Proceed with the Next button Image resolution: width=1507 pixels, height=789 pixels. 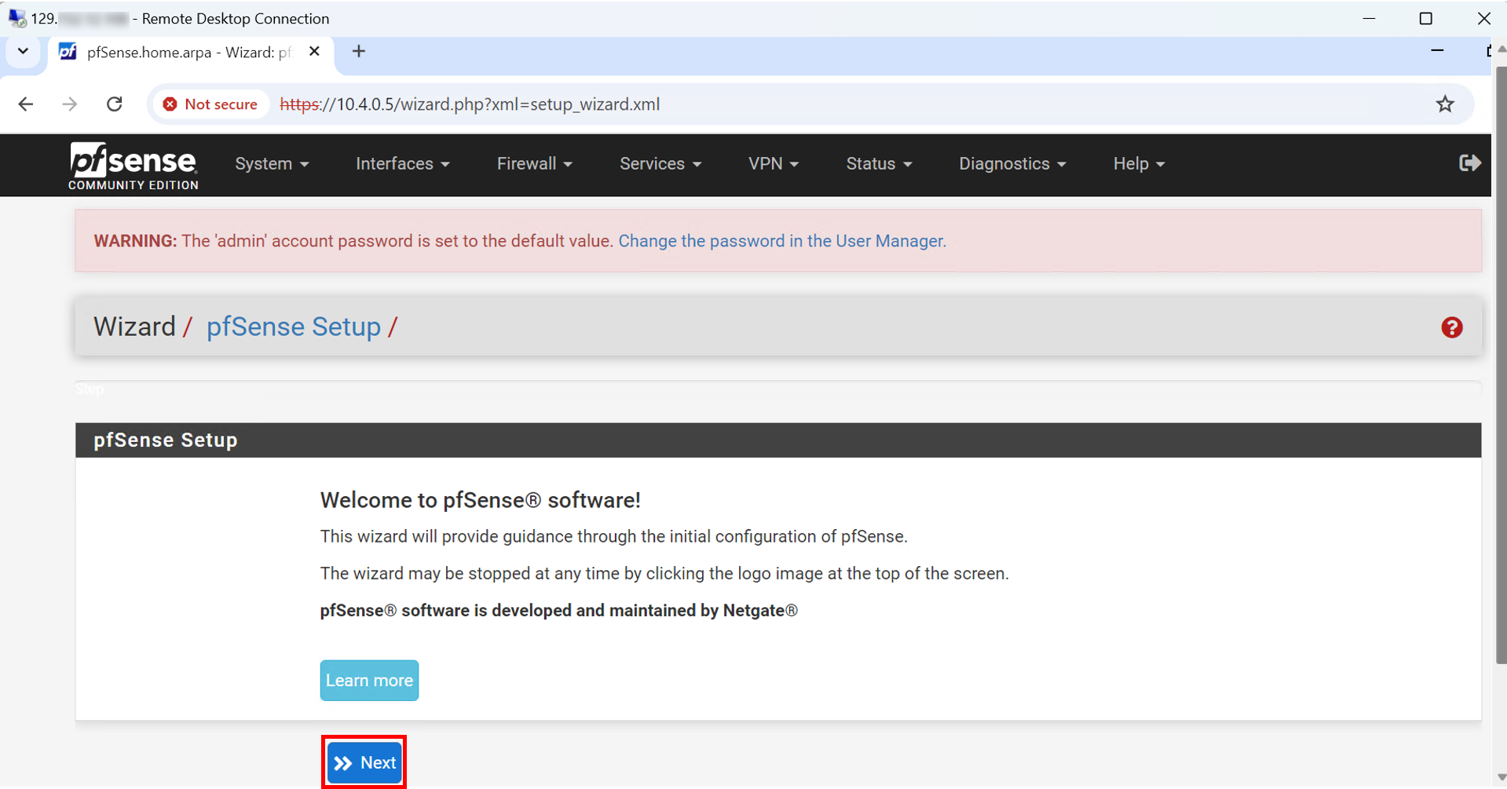[x=364, y=762]
